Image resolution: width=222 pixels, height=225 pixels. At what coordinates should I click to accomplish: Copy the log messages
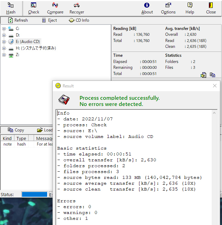pos(16,130)
